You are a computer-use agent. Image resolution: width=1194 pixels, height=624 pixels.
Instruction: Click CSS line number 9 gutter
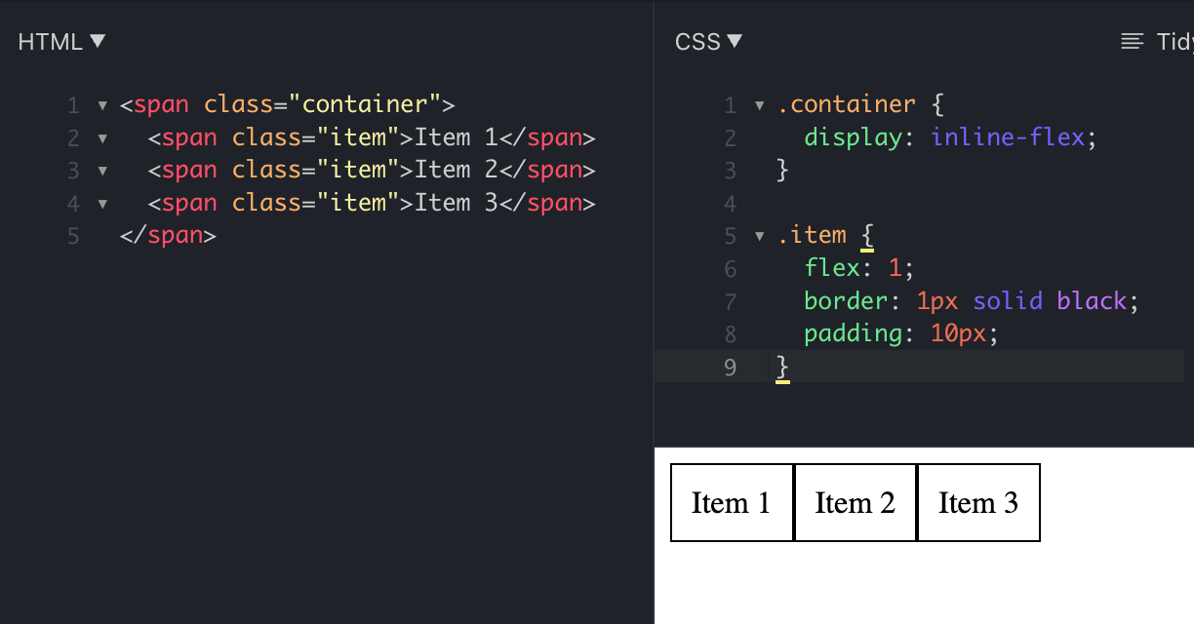tap(732, 368)
